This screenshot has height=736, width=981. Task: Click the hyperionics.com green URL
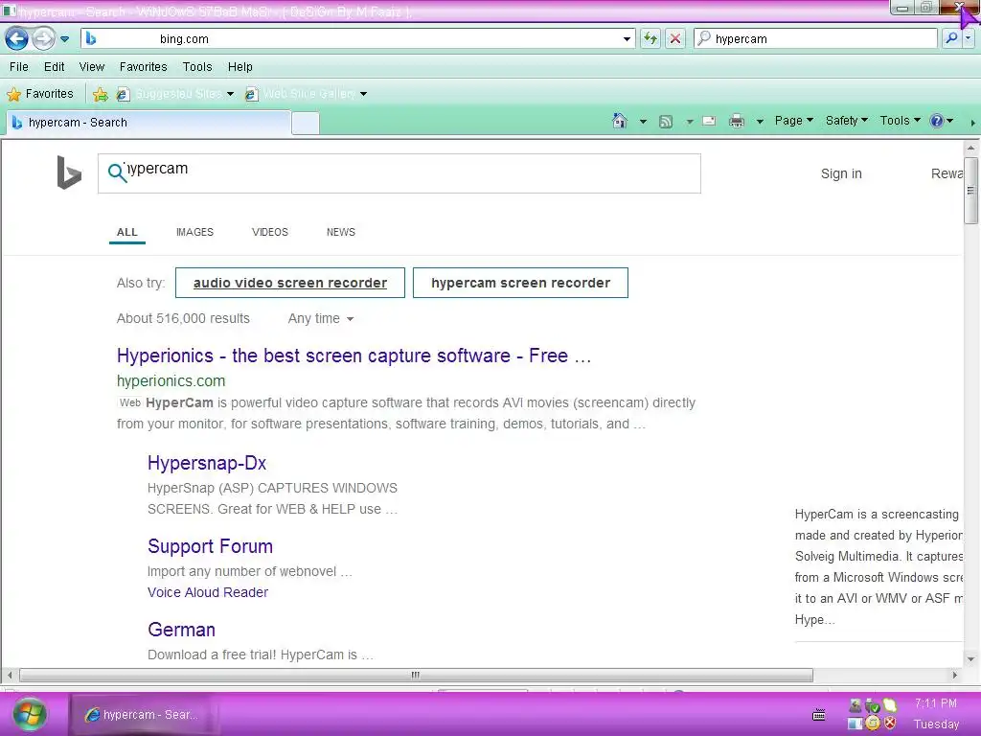pos(171,380)
